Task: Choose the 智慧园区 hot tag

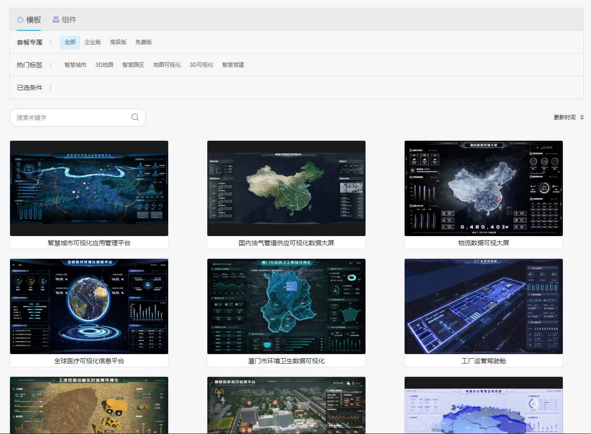Action: tap(133, 65)
